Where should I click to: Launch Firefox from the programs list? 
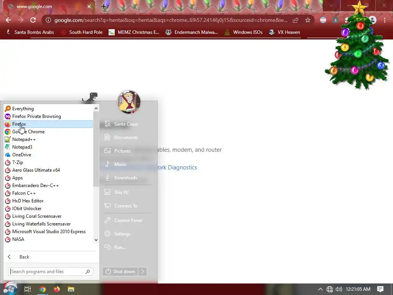[48, 124]
